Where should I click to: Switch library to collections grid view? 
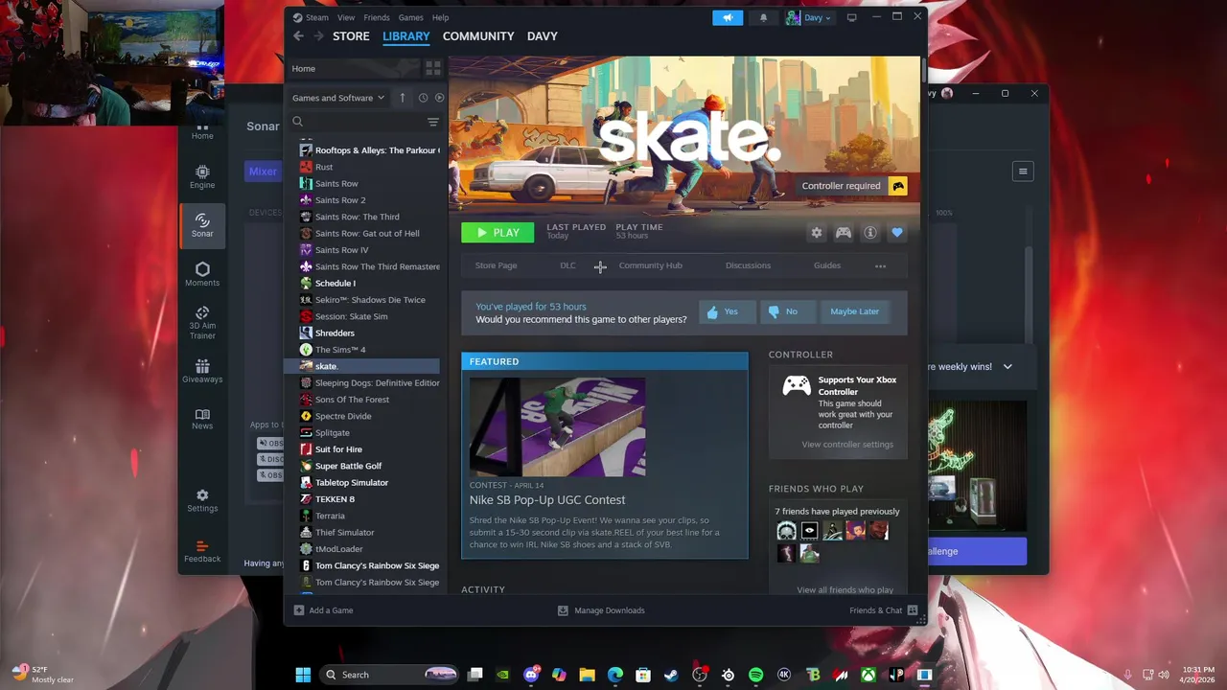[x=433, y=68]
